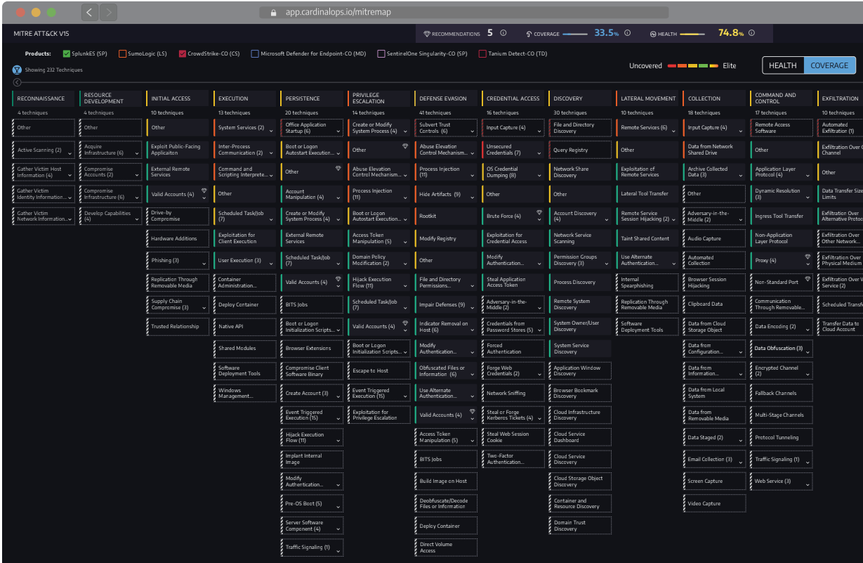The height and width of the screenshot is (563, 863).
Task: Expand Hijack Execution Flow (11) in Privilege Escalation
Action: tap(405, 285)
